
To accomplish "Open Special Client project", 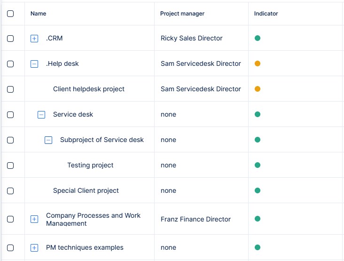I will [86, 190].
